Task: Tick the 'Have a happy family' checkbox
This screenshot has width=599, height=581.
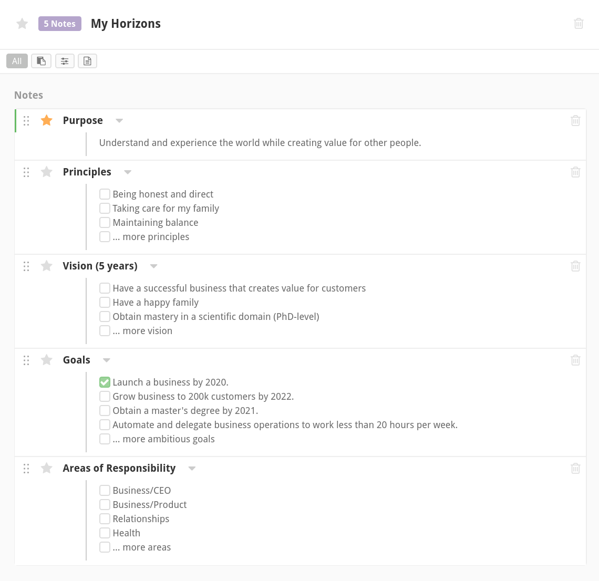Action: coord(105,303)
